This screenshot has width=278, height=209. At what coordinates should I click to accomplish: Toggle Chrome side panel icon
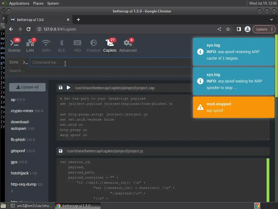click(x=239, y=29)
